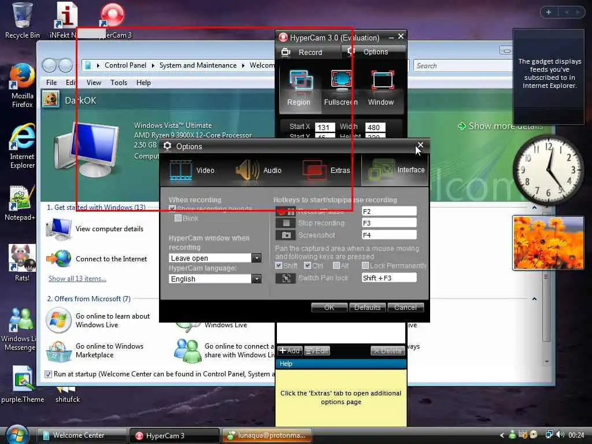Click the Record/Pause hotkey icon
The image size is (592, 444).
(286, 212)
